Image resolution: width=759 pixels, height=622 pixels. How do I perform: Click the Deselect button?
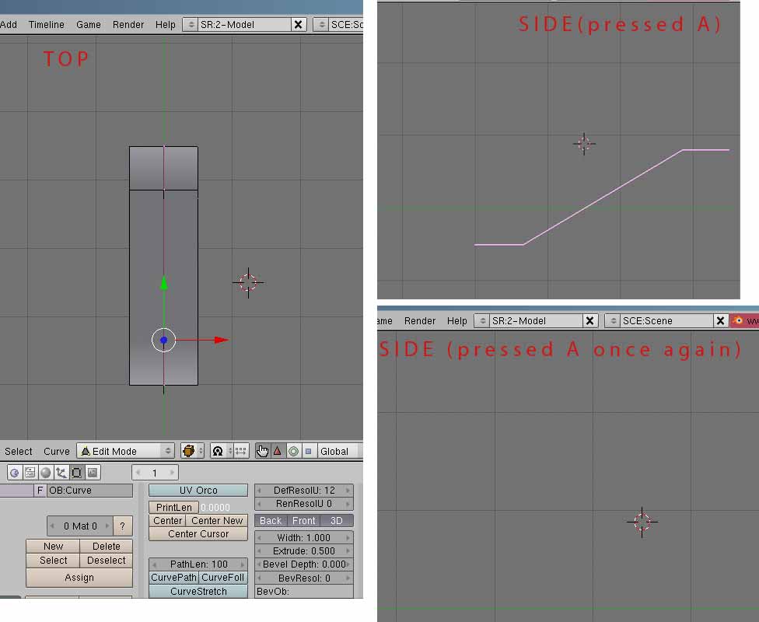(106, 561)
